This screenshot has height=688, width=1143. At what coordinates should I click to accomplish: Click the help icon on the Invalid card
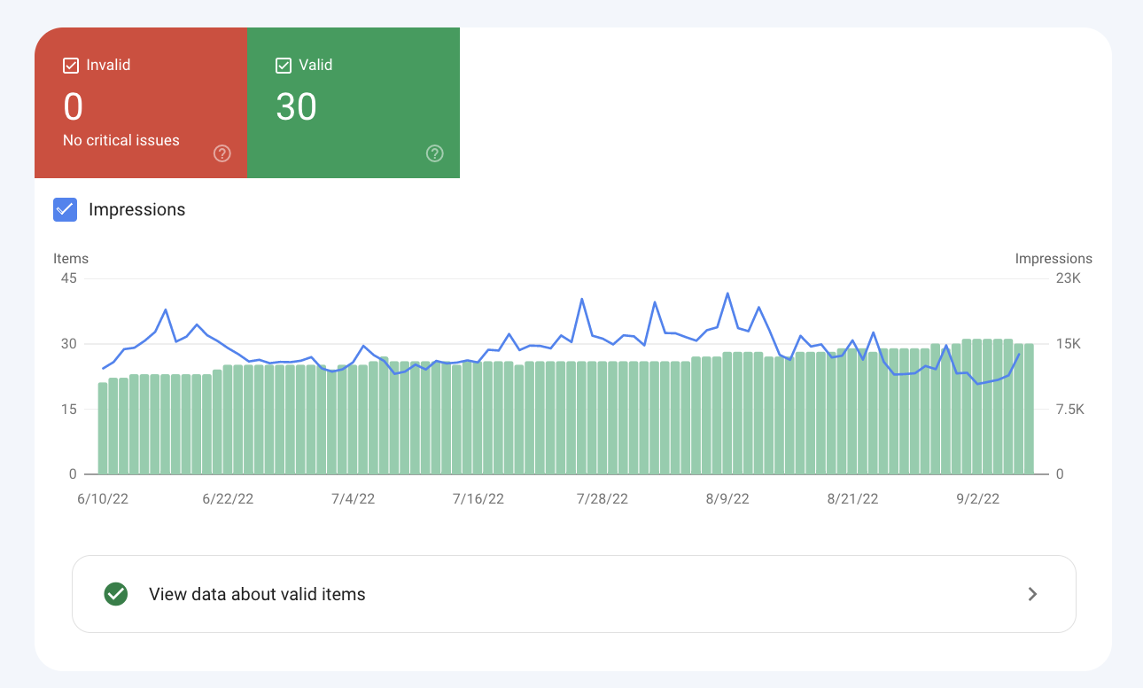pos(222,153)
